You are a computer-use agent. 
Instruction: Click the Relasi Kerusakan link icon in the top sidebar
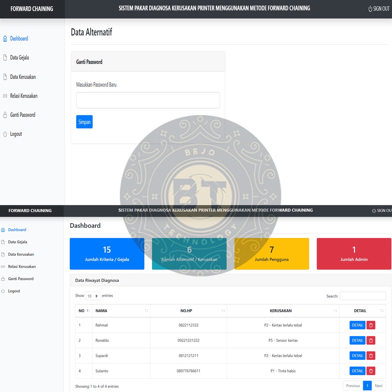(5, 96)
